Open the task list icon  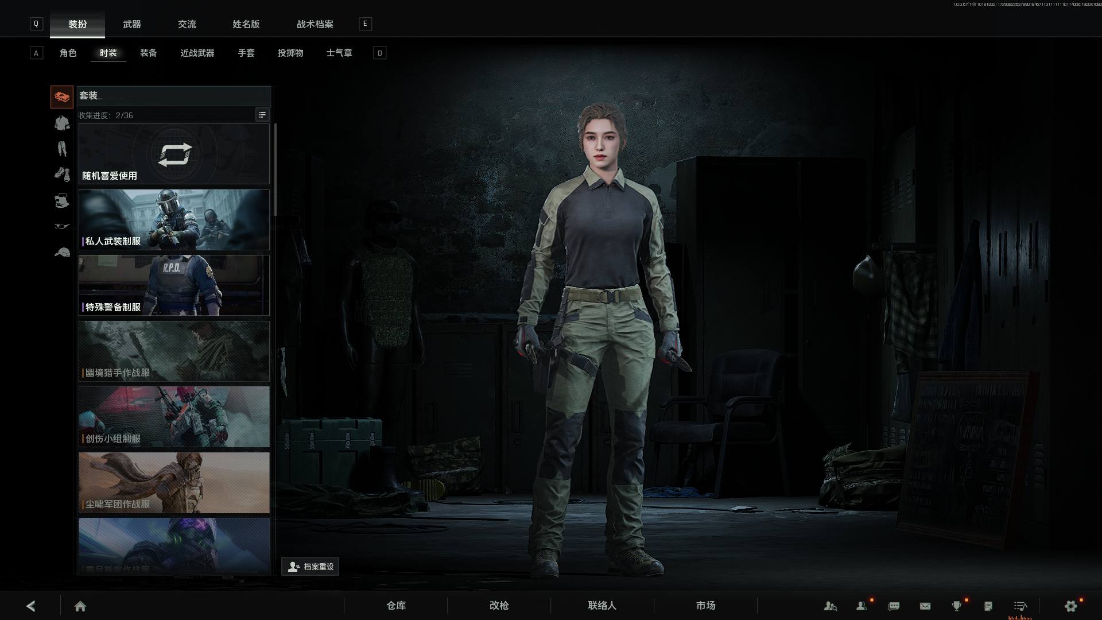click(1020, 606)
